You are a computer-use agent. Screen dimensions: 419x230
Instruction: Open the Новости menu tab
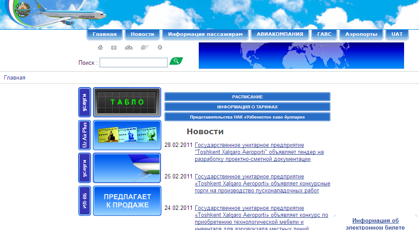click(x=143, y=35)
